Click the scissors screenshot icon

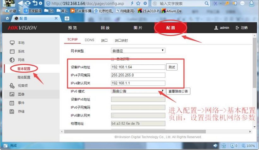[x=215, y=3]
